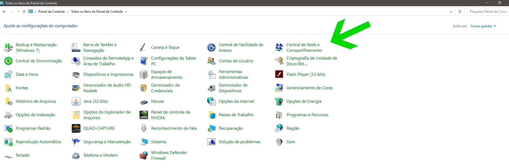This screenshot has width=509, height=168.
Task: Open the Gerenciador de áudio HD Realtek icon
Action: coord(76,88)
